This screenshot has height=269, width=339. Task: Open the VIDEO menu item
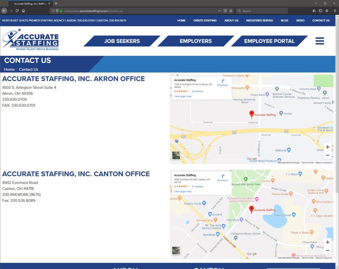[x=300, y=21]
